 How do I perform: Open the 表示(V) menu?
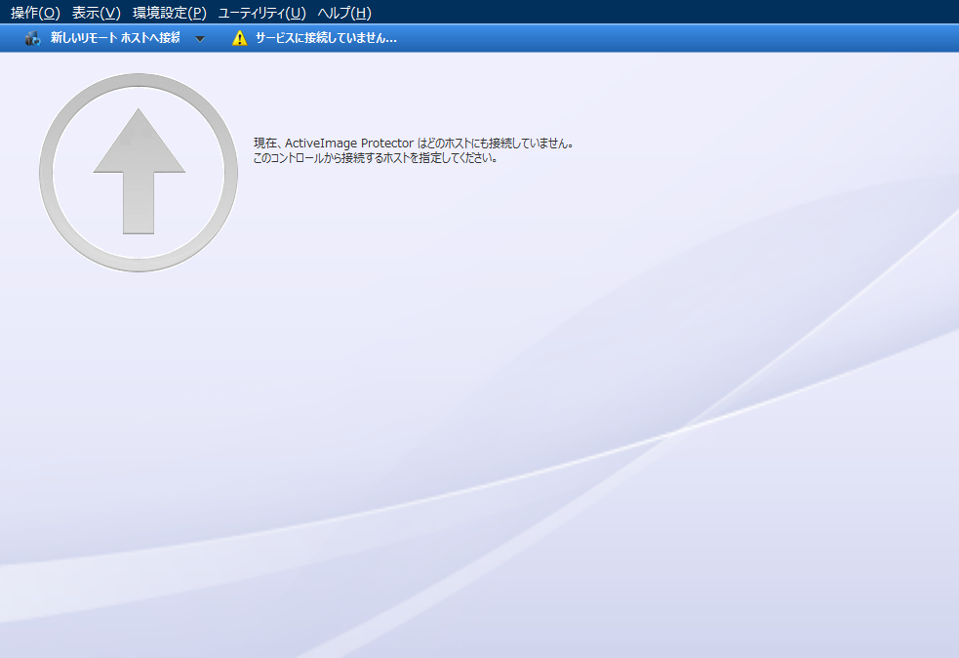96,13
